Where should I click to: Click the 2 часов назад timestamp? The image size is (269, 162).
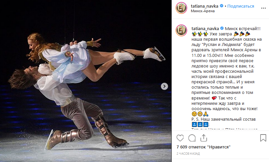point(188,154)
